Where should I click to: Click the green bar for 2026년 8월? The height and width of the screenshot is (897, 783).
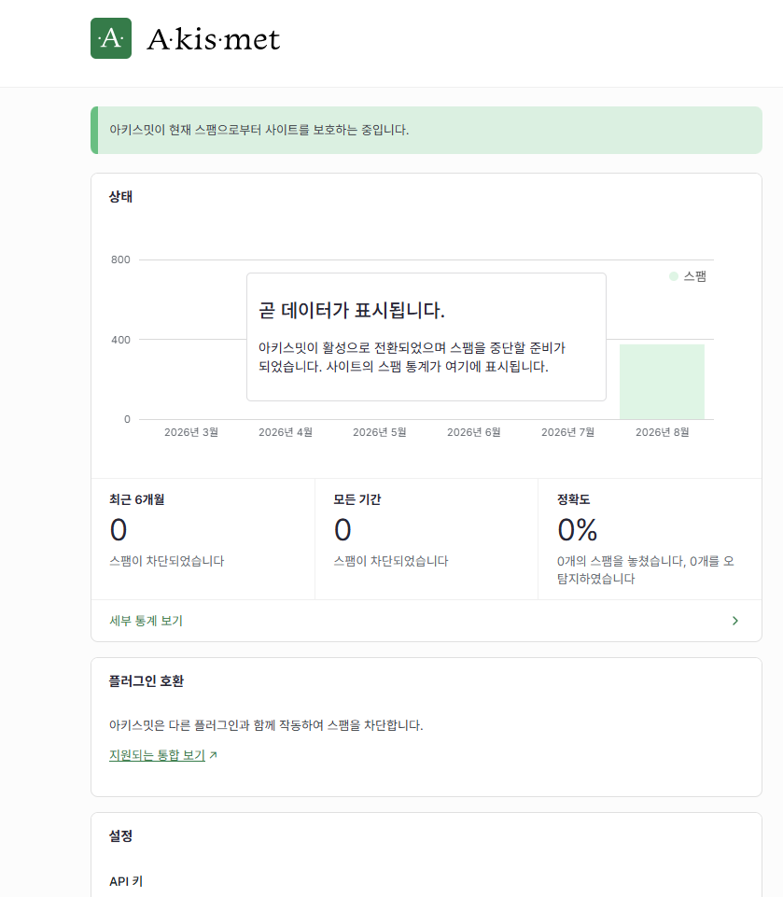pos(662,382)
